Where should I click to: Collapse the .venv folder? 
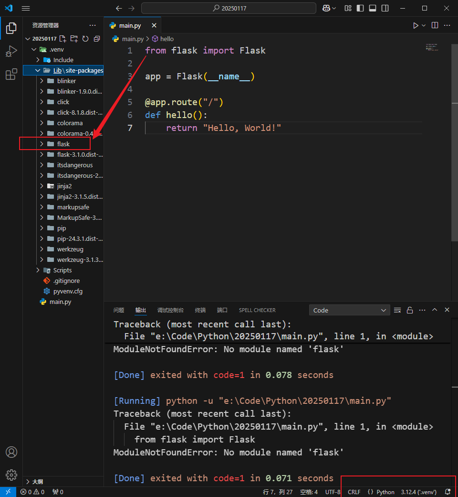click(34, 49)
